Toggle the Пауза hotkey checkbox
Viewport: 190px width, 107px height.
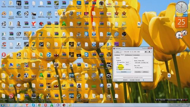(x=118, y=64)
